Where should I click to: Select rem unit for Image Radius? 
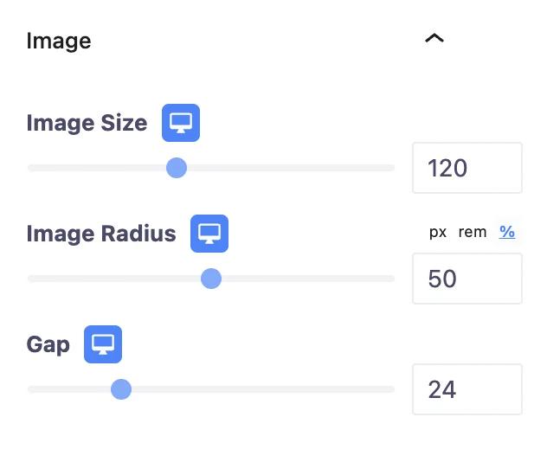(x=473, y=232)
